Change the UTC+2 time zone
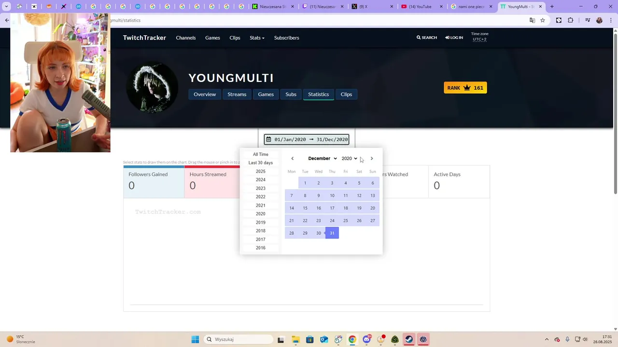This screenshot has width=618, height=347. [479, 39]
